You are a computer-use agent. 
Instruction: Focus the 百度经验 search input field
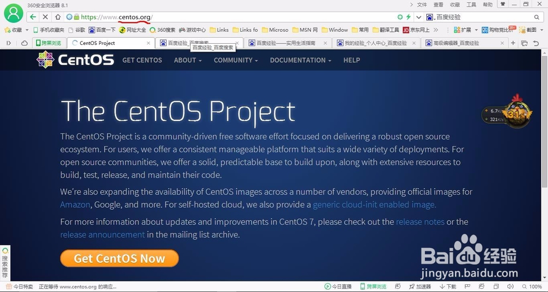point(484,17)
